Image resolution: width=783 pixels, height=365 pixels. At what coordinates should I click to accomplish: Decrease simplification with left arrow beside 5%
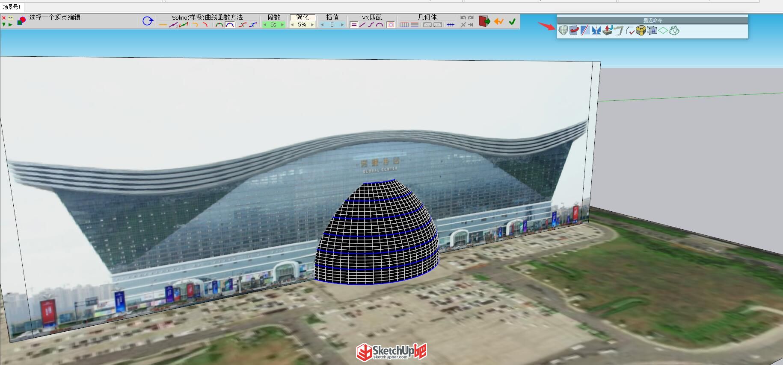(292, 25)
